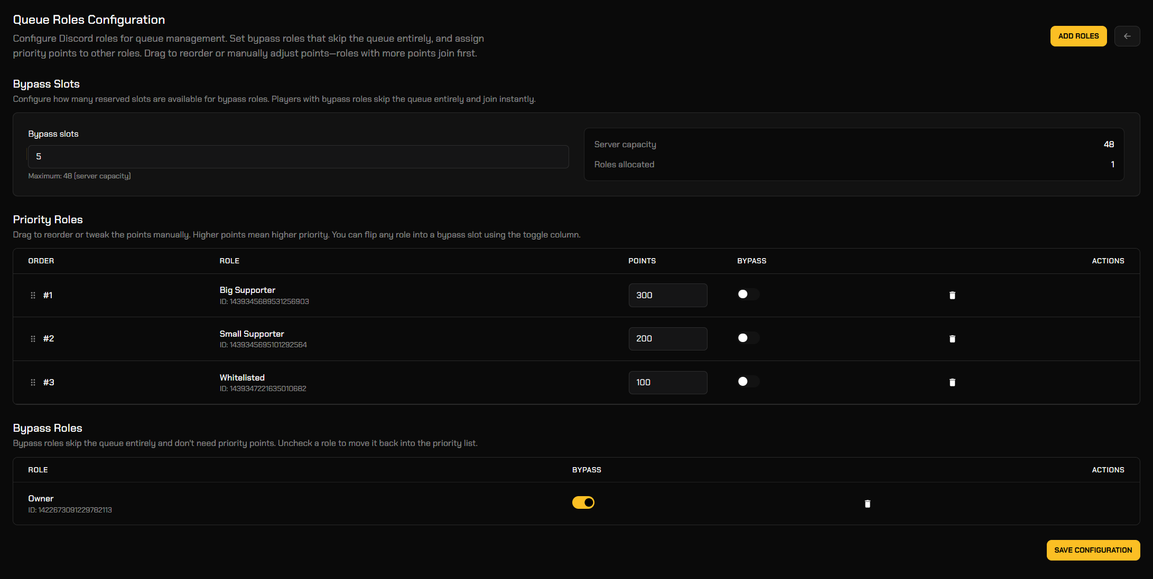Enable bypass for Small Supporter
The image size is (1153, 579).
click(x=748, y=338)
